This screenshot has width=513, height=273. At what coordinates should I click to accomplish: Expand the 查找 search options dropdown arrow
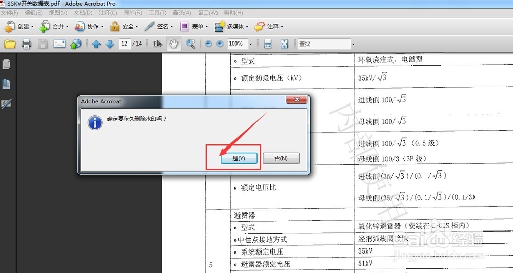click(x=353, y=44)
